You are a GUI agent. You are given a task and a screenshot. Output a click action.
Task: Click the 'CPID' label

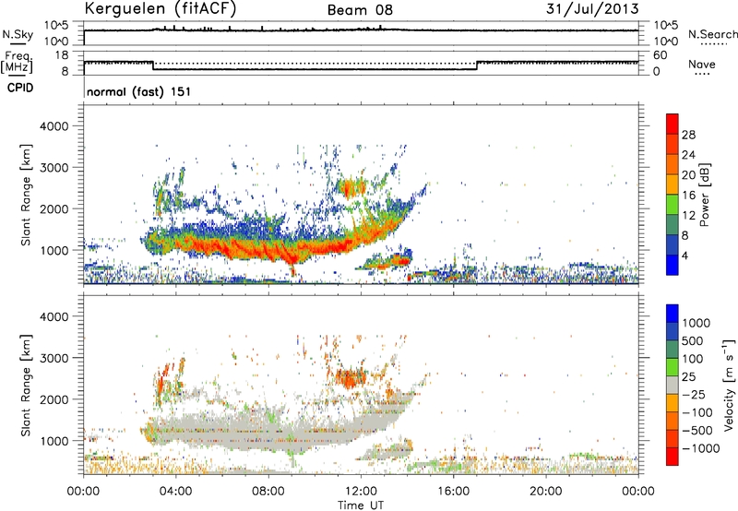coord(20,88)
